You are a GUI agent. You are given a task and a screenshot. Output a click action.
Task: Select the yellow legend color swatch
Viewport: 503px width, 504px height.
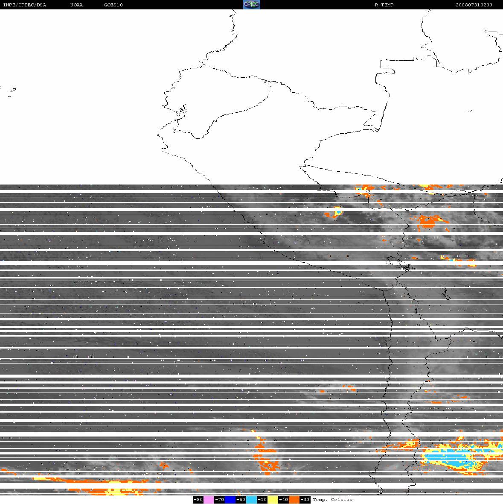click(273, 499)
